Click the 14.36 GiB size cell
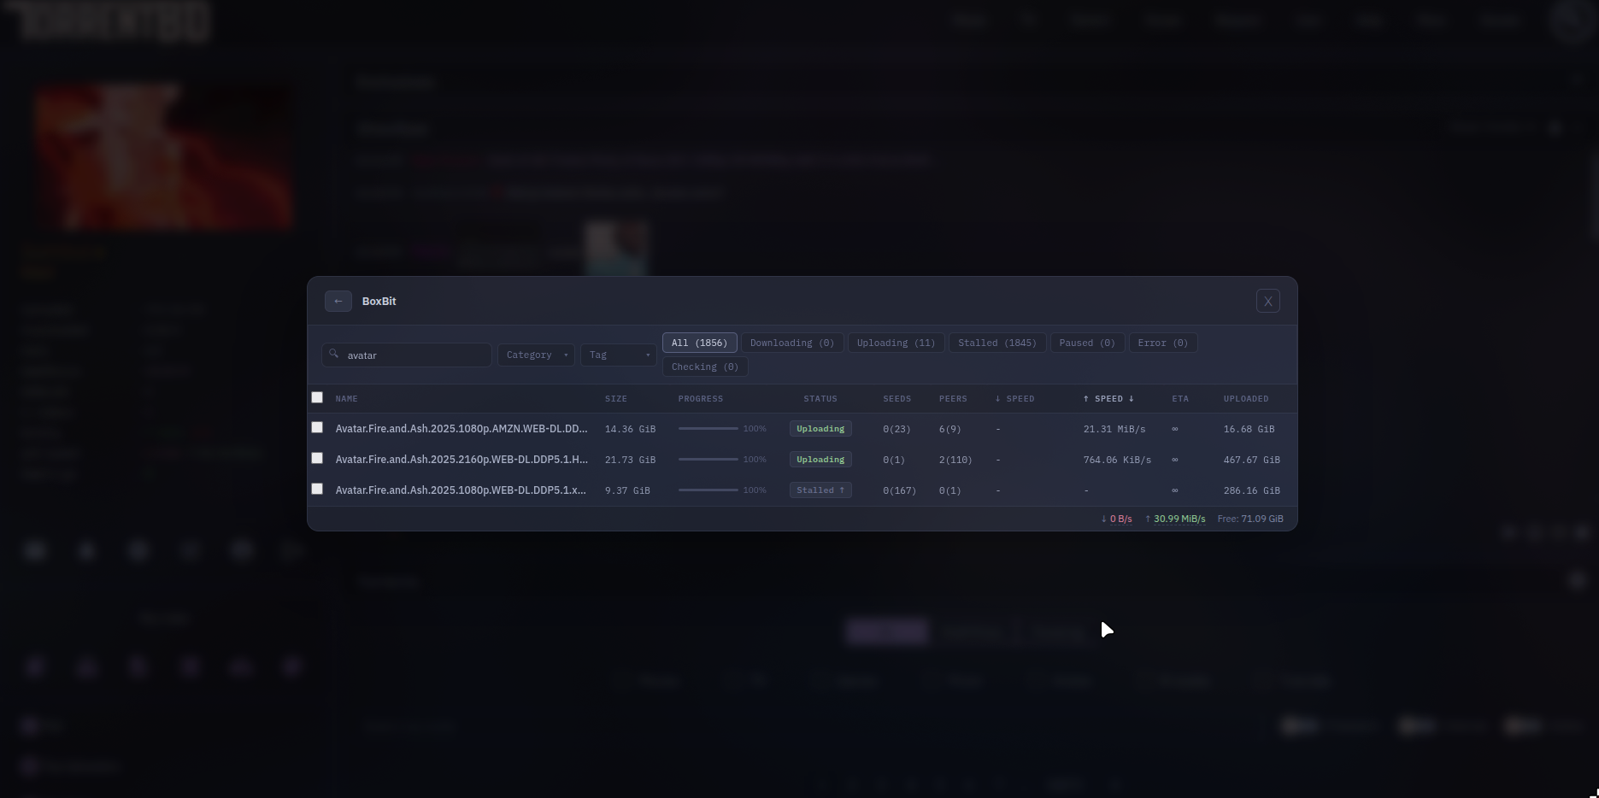 [x=630, y=429]
